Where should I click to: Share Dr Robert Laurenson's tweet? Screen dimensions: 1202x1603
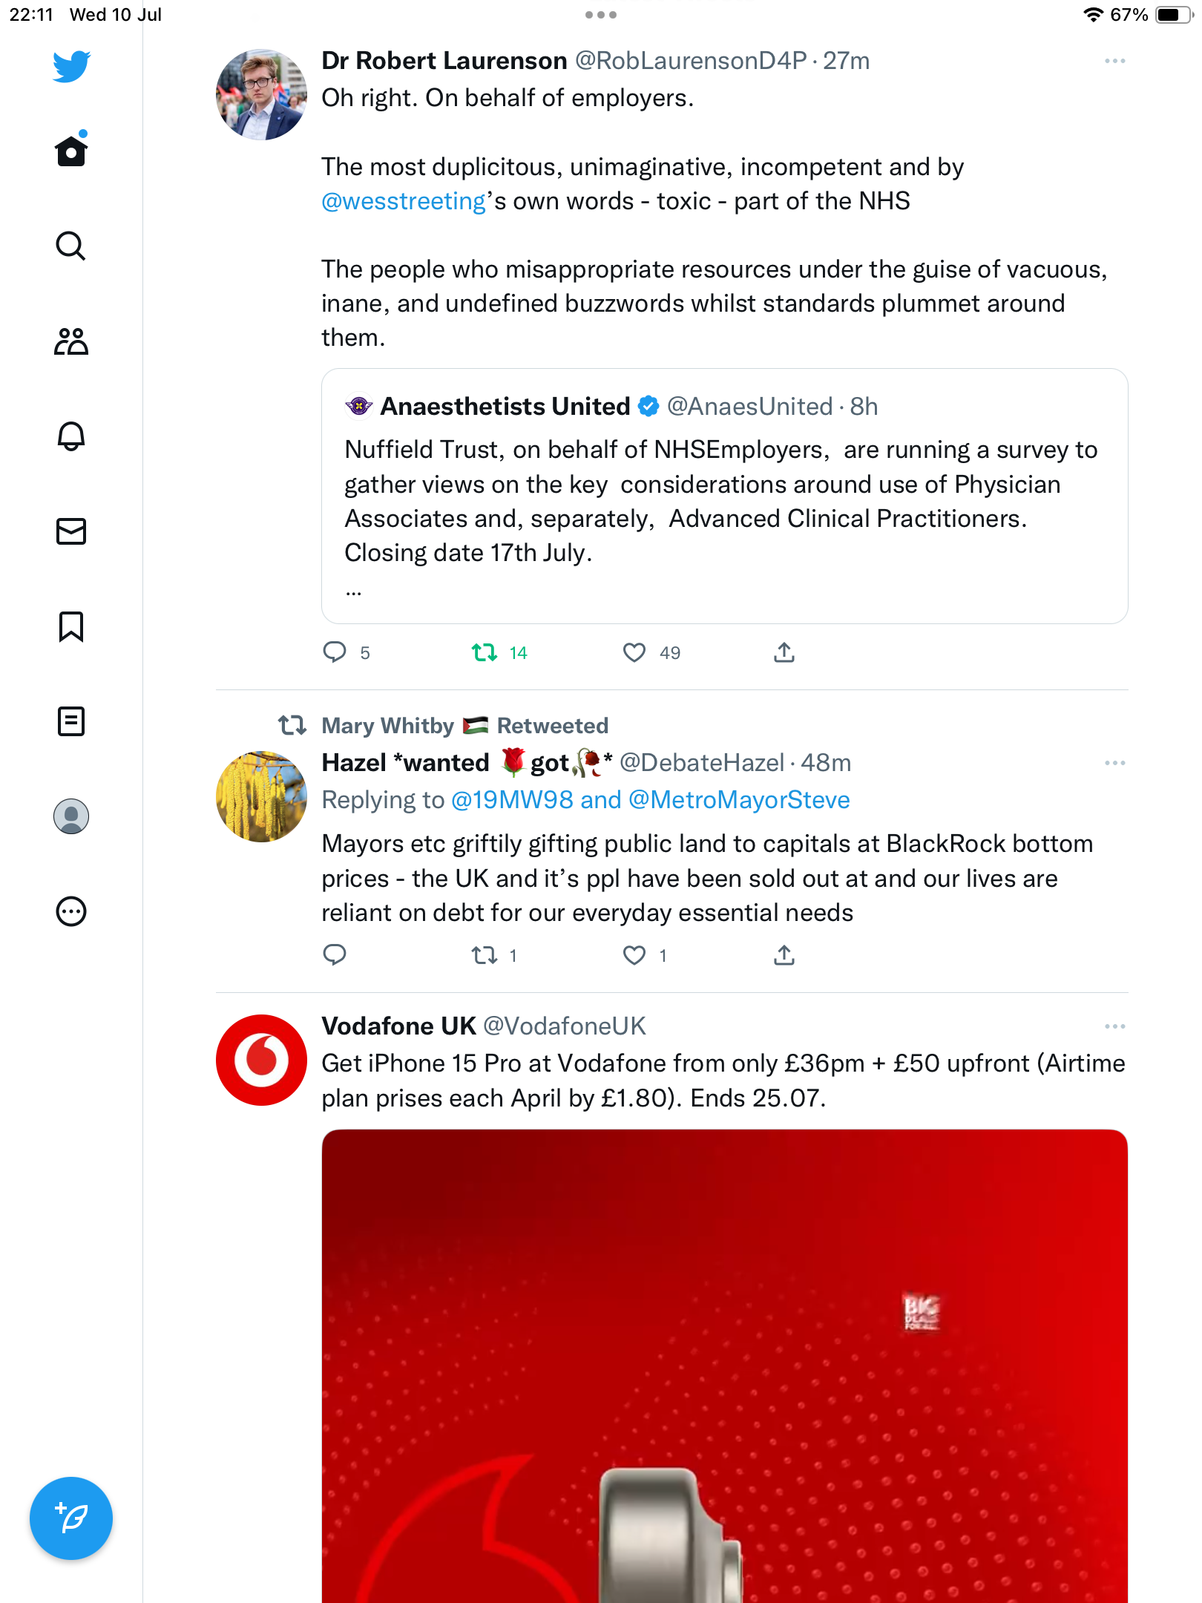(x=784, y=652)
